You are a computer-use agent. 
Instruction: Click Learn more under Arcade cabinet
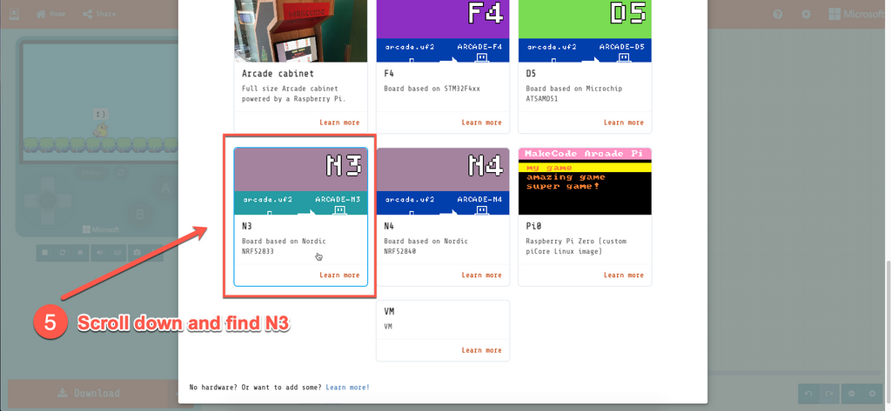(339, 123)
